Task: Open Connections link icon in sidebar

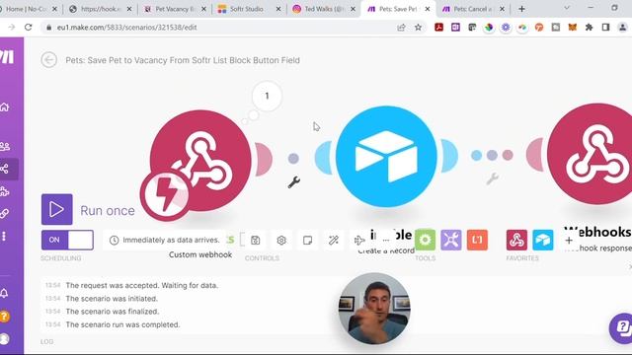Action: point(5,213)
